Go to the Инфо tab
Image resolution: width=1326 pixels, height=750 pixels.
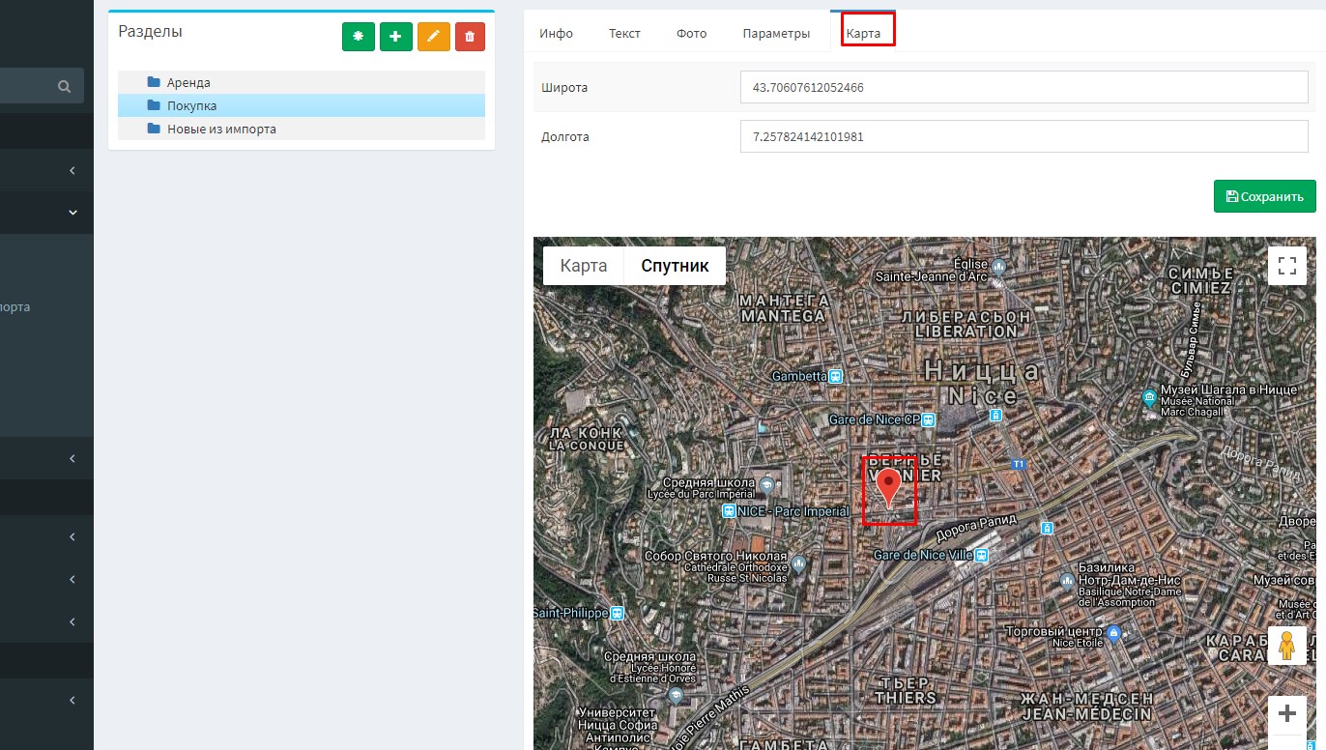(556, 33)
